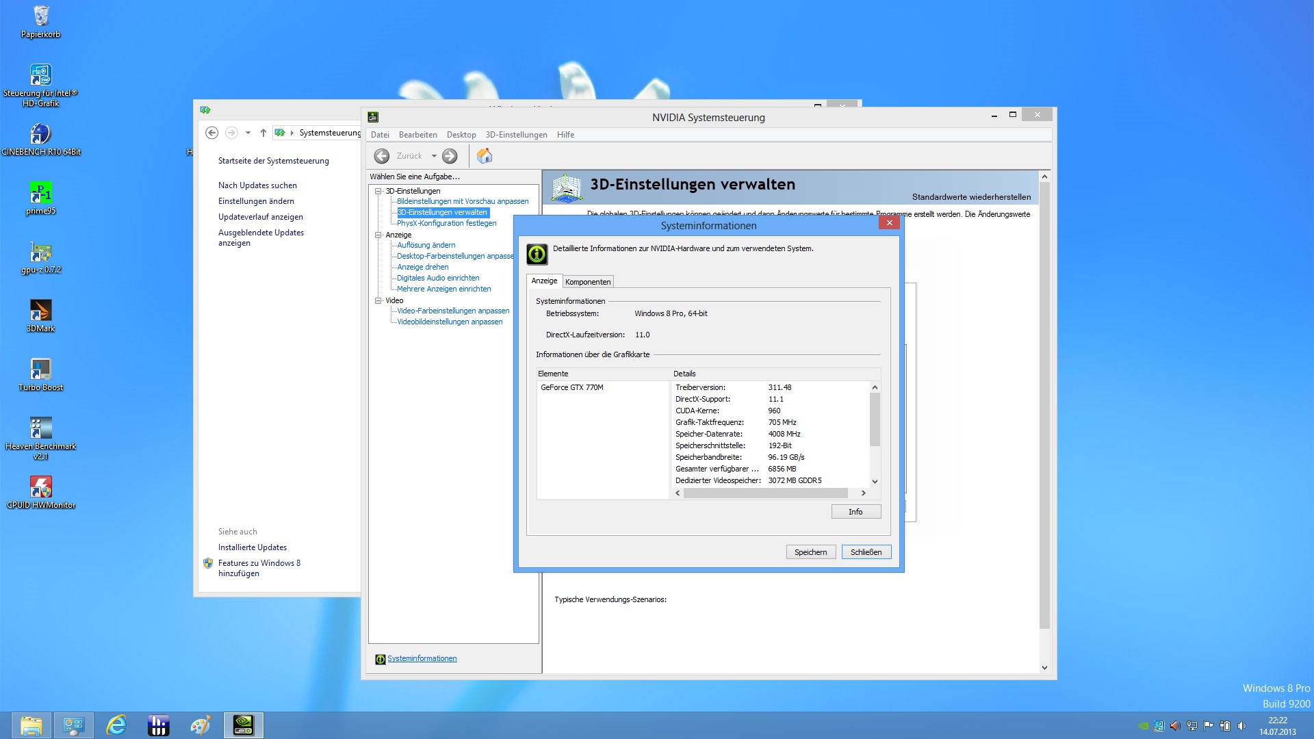The width and height of the screenshot is (1314, 739).
Task: Select Anzeige drehen tree item
Action: point(422,267)
